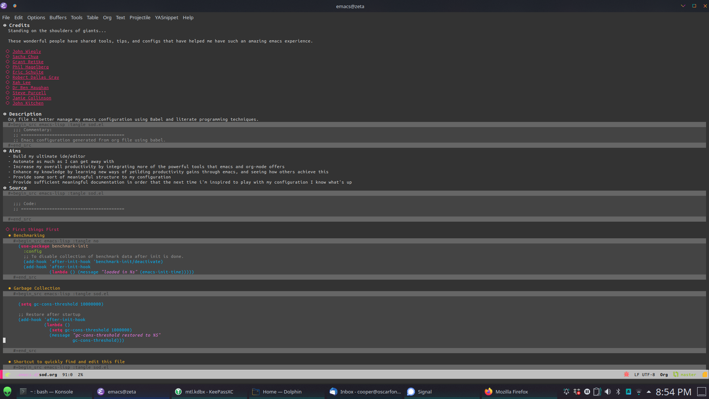Click the Dolphin folder icon in taskbar
Screen dimensions: 709x399
tap(256, 391)
